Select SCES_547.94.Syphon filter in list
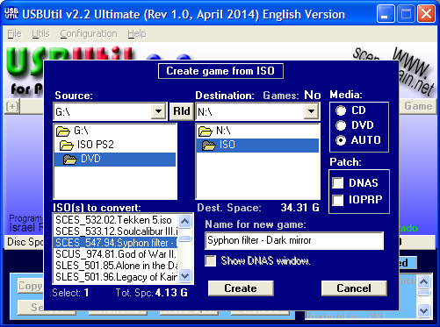This screenshot has height=327, width=440. coord(116,243)
